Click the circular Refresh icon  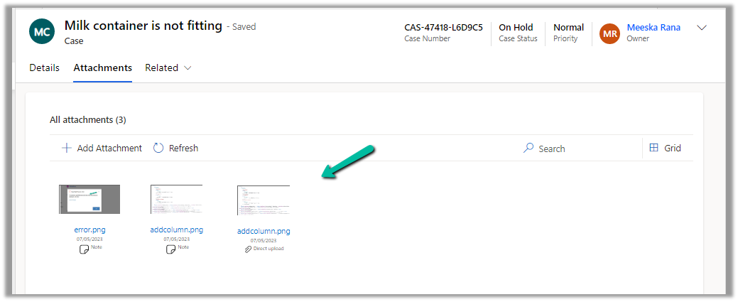point(158,149)
